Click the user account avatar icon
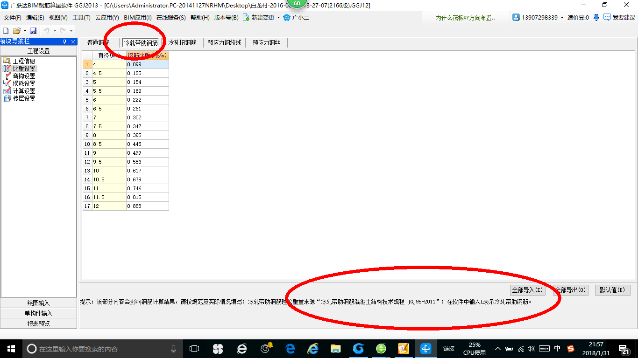This screenshot has height=358, width=638. (516, 17)
